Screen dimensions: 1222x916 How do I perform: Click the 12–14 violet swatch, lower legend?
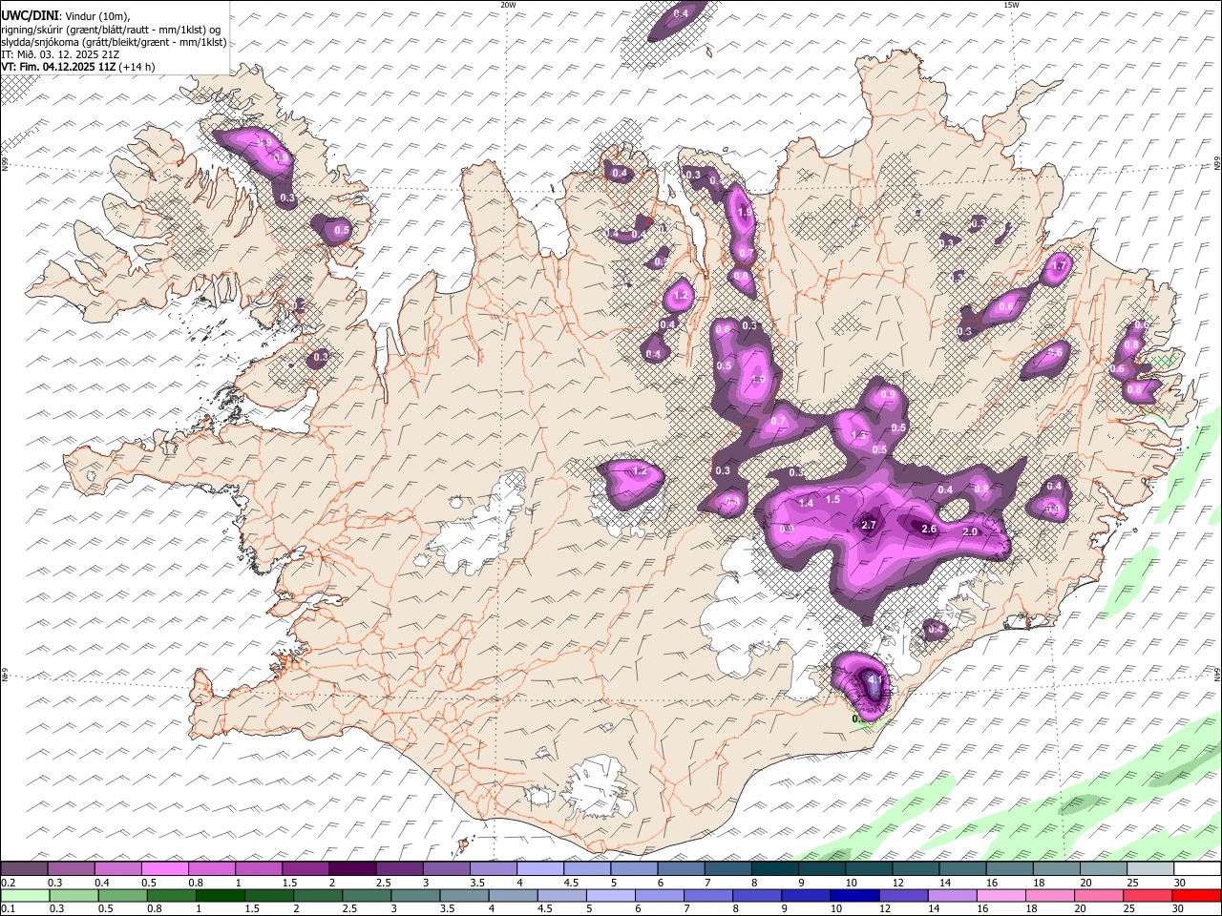(x=903, y=895)
